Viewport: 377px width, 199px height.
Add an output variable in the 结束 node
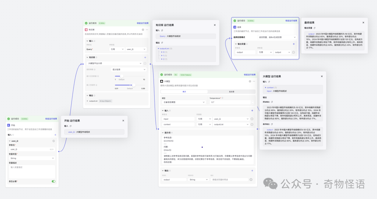[x=294, y=44]
